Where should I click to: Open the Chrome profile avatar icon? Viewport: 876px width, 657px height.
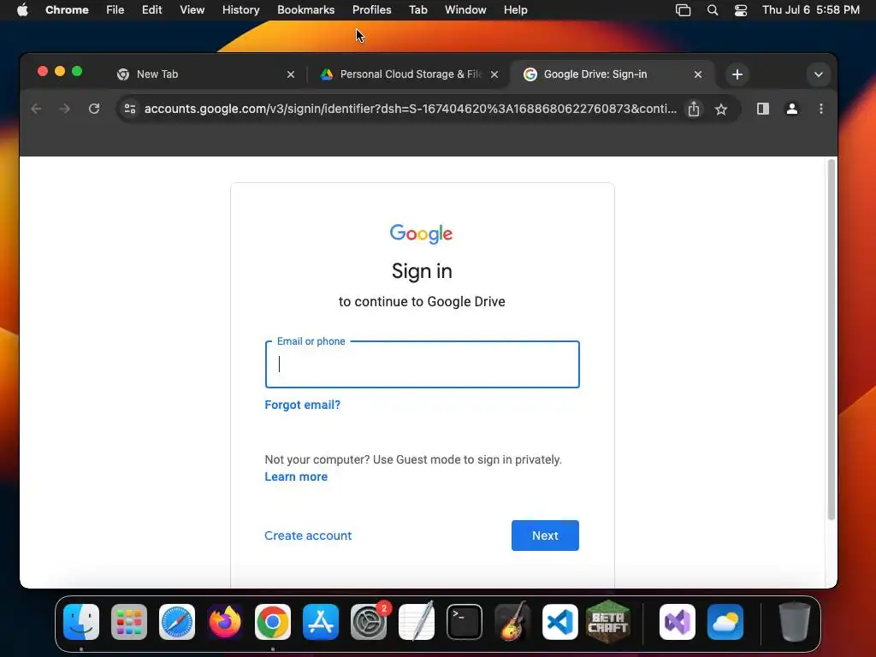791,109
